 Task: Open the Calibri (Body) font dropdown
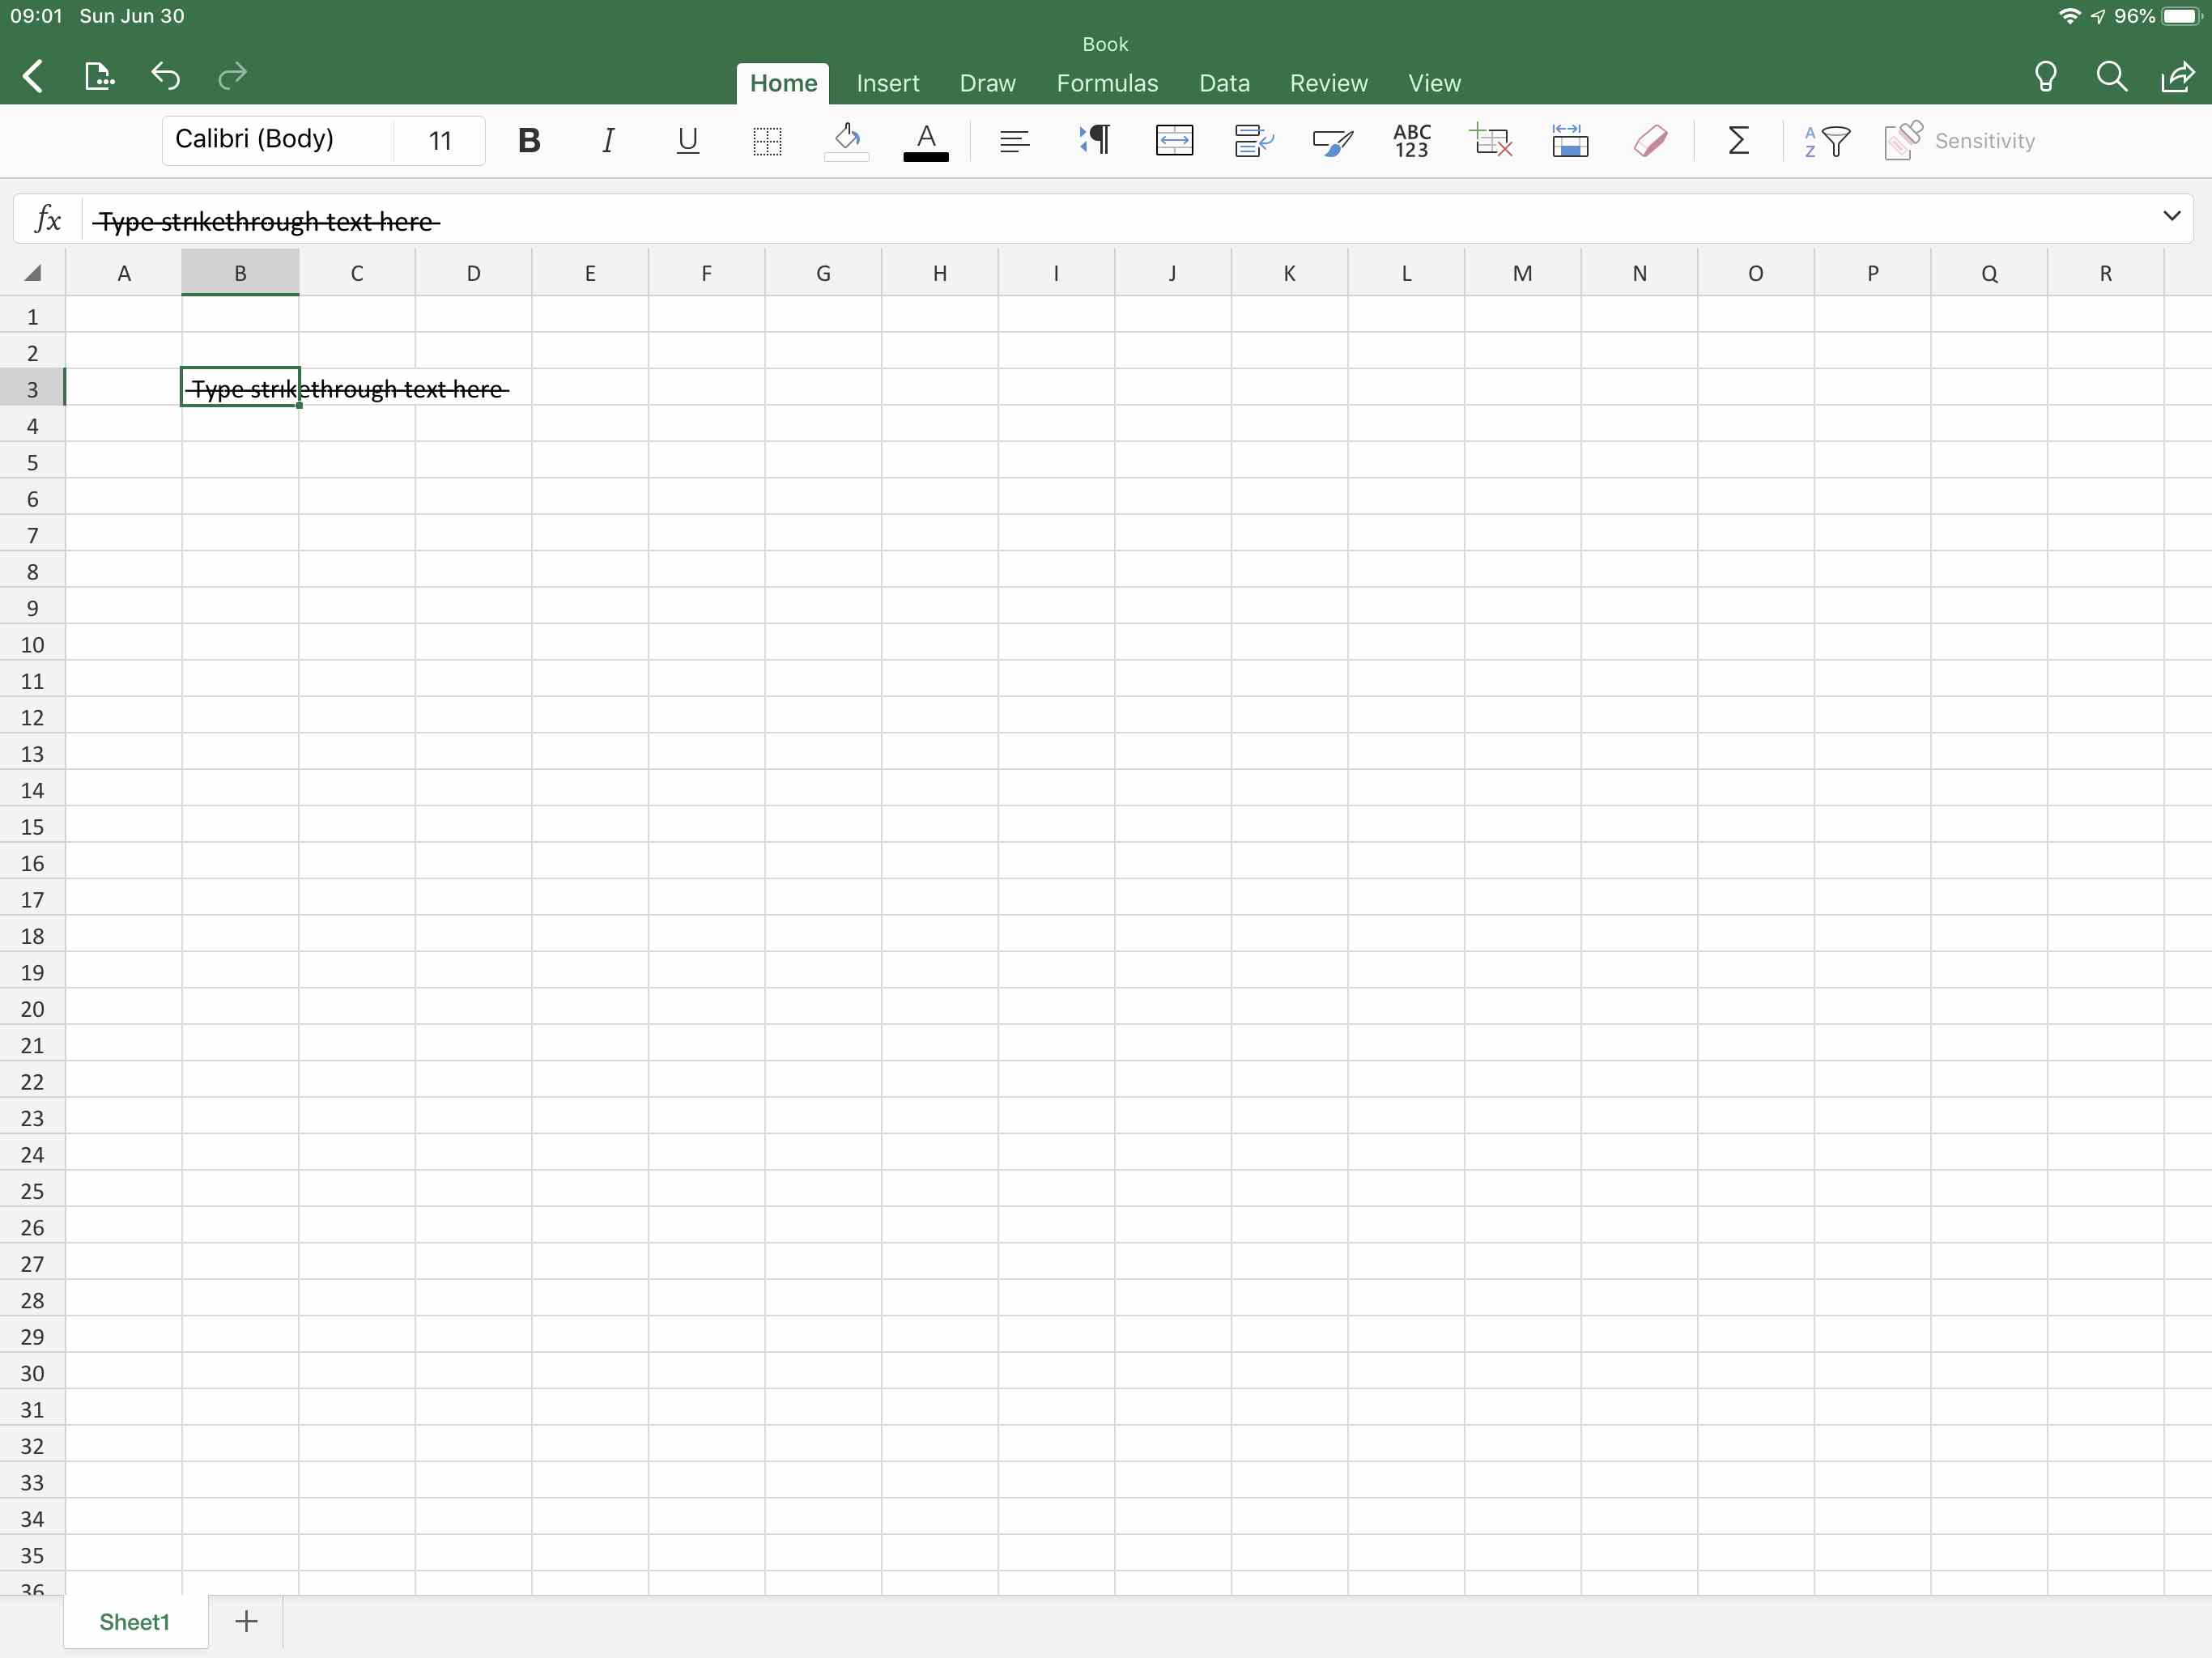(x=277, y=139)
